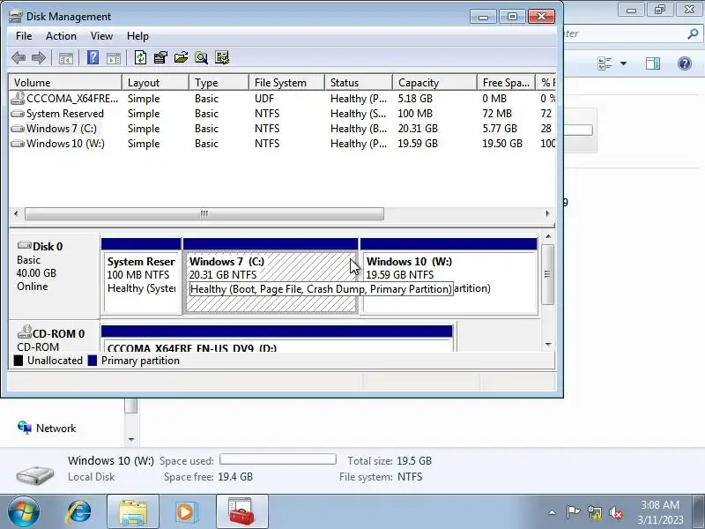Click the 19.50 GB free space cell

pos(502,144)
